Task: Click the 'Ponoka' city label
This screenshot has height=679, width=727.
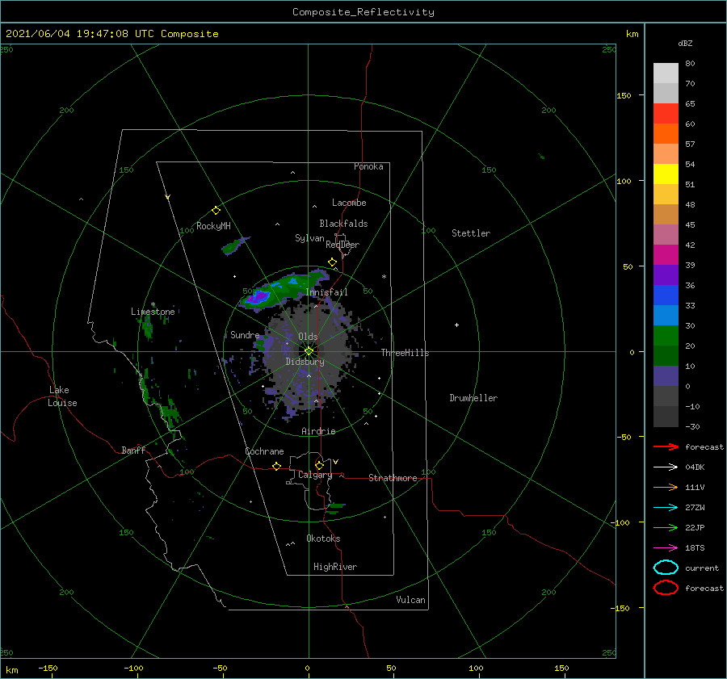Action: [x=368, y=166]
